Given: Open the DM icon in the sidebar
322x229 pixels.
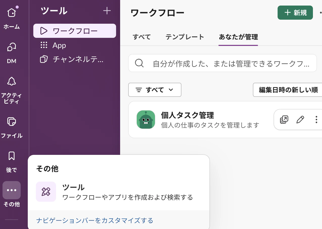Looking at the screenshot, I should click(x=12, y=47).
